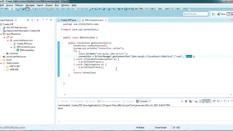Expand folded import java.sql.Connection block
233x131 pixels.
(x=62, y=29)
